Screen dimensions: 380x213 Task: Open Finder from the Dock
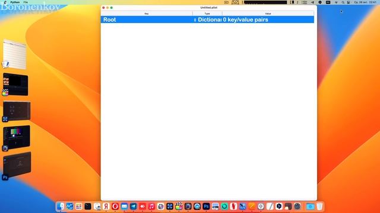click(61, 206)
